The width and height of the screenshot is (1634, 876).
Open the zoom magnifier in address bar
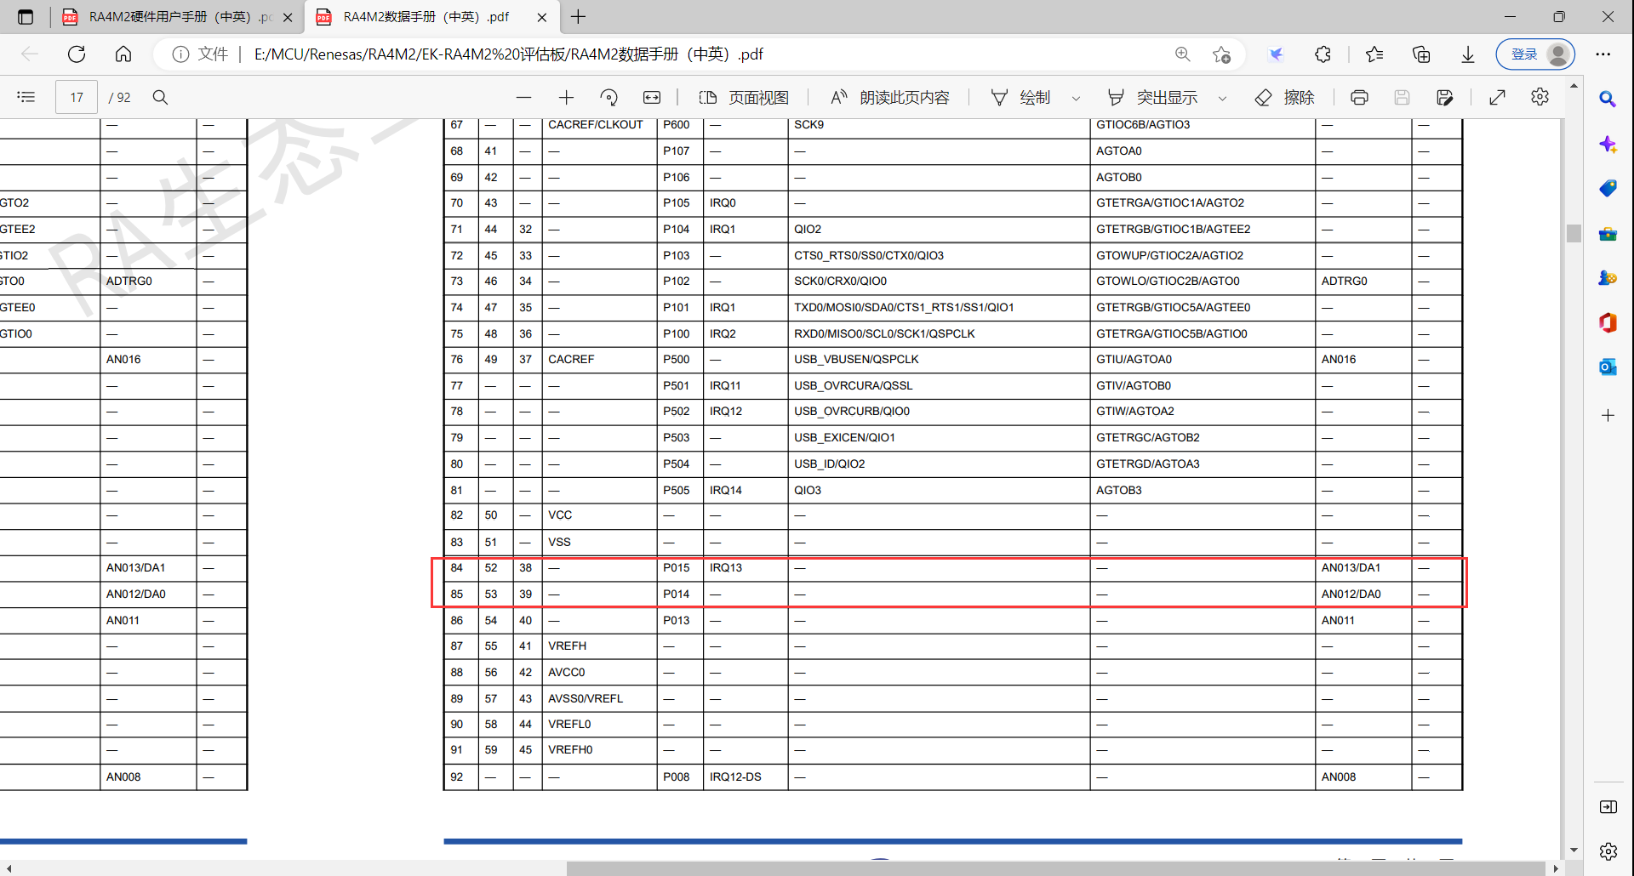pos(1183,54)
